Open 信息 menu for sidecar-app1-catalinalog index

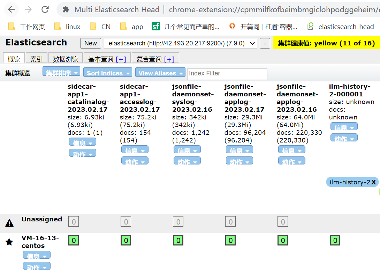click(x=83, y=142)
